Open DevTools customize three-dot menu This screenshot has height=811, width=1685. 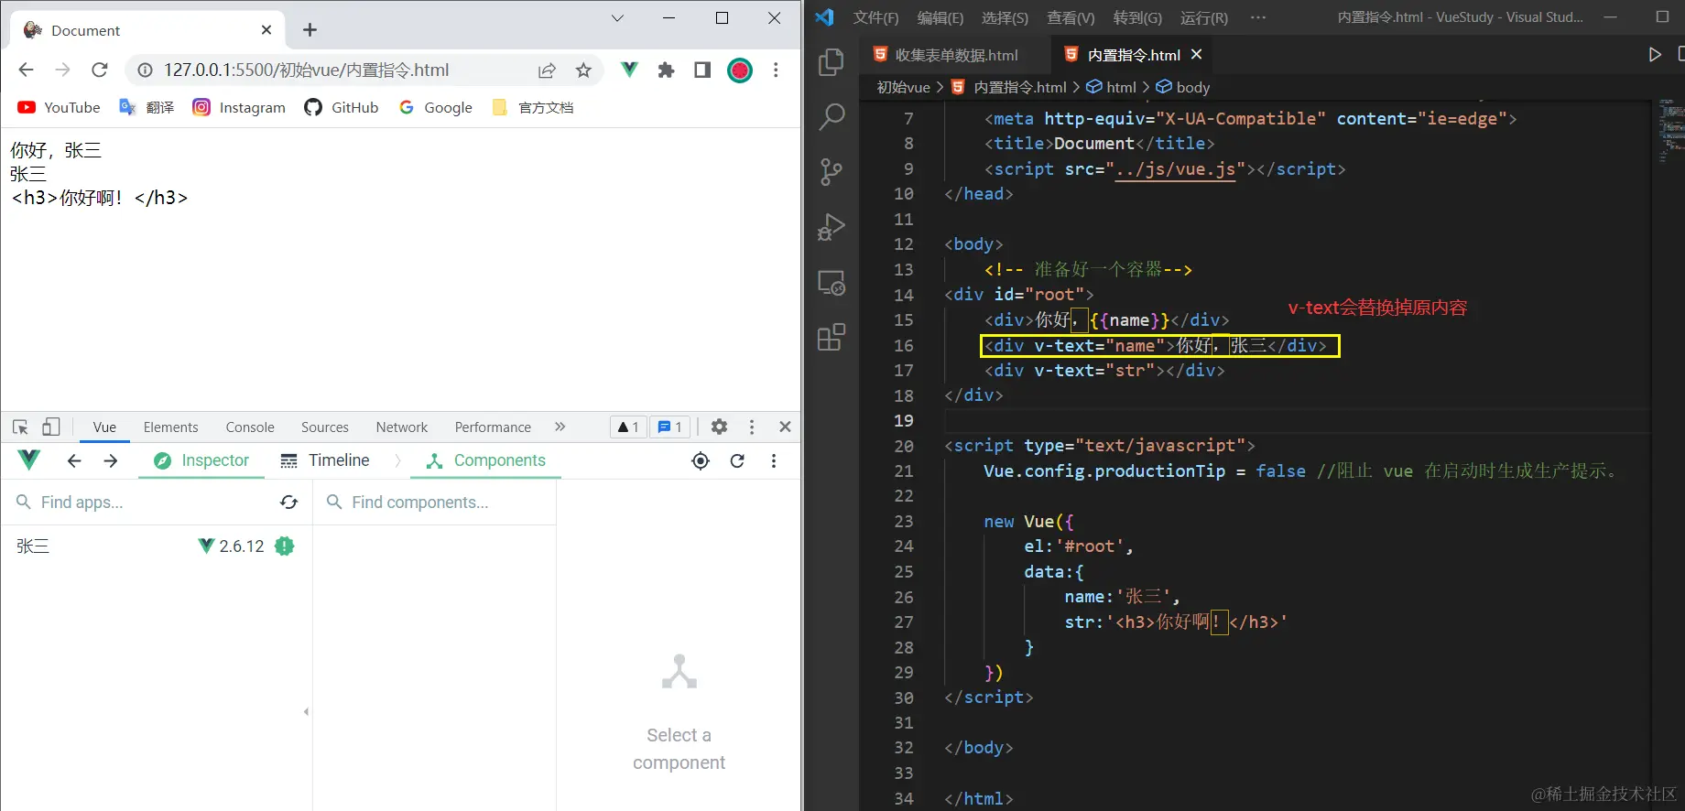(x=752, y=427)
